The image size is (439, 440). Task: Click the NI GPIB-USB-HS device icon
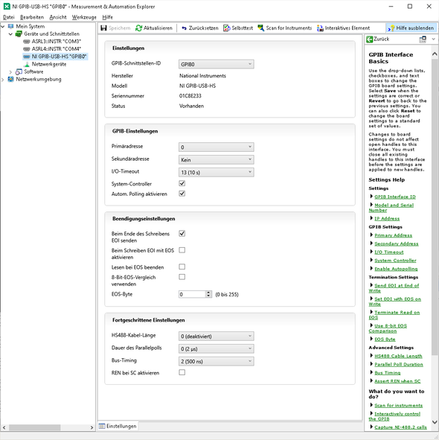pos(27,57)
